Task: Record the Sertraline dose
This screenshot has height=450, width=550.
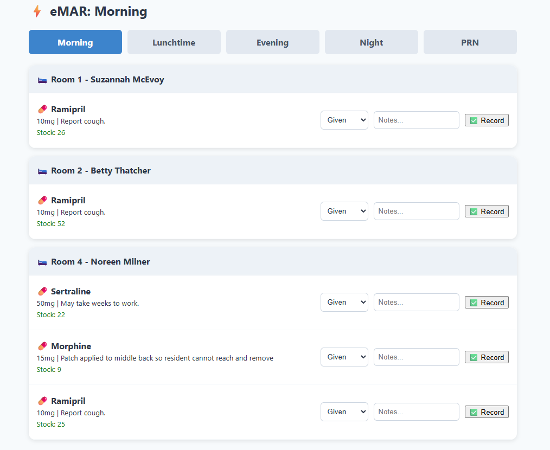Action: (487, 303)
